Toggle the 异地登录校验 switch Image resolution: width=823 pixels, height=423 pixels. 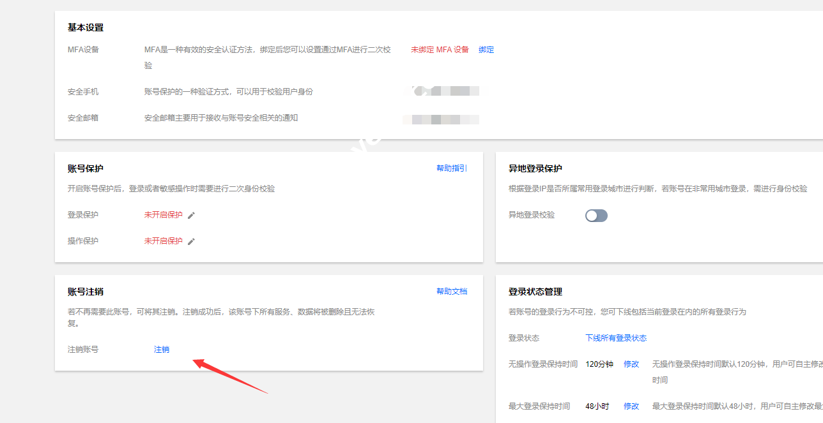[596, 216]
